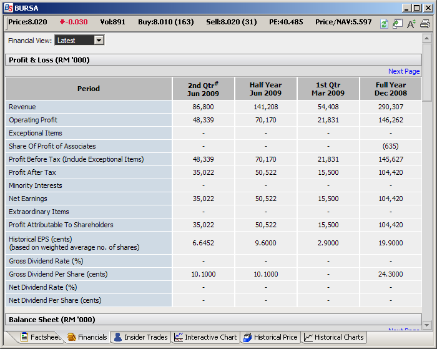Click the red -0.030 price change
Screen dimensions: 437x349
point(74,22)
